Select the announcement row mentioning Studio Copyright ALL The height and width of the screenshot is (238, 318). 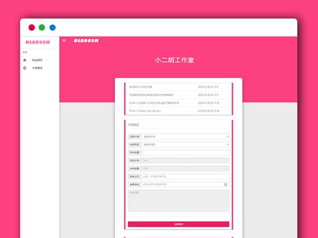click(x=179, y=111)
